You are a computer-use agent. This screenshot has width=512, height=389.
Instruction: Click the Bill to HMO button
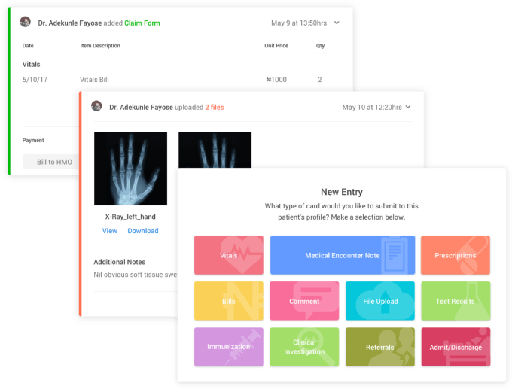coord(50,162)
